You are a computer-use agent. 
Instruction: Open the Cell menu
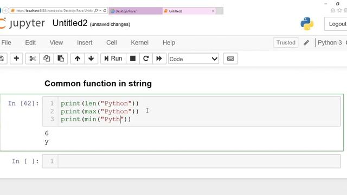tap(112, 42)
